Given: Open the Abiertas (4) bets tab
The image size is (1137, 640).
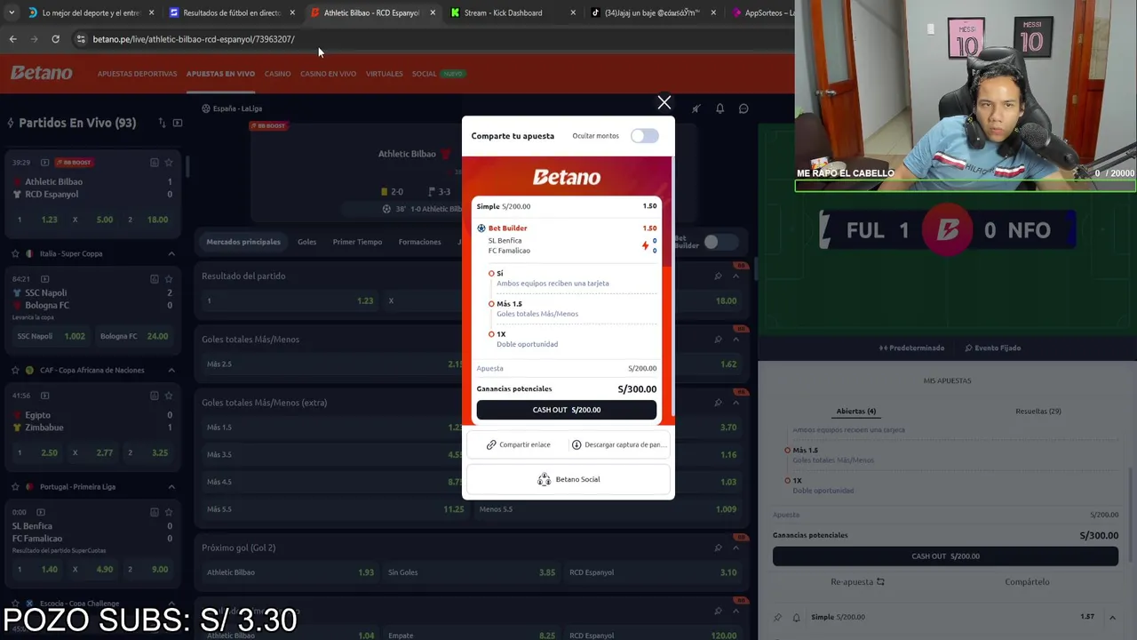Looking at the screenshot, I should coord(855,411).
